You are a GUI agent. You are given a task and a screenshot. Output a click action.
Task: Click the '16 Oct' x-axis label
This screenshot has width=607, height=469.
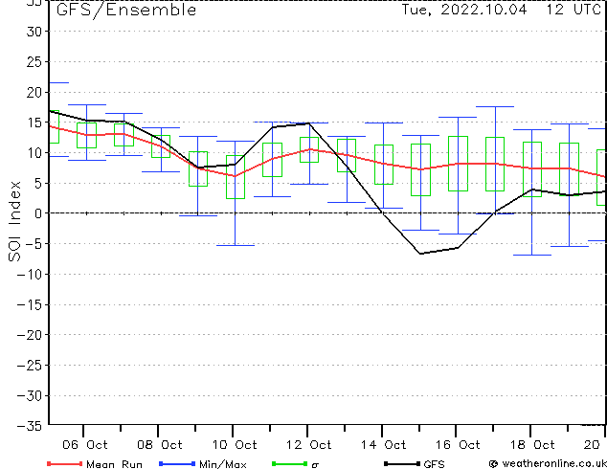click(x=458, y=445)
